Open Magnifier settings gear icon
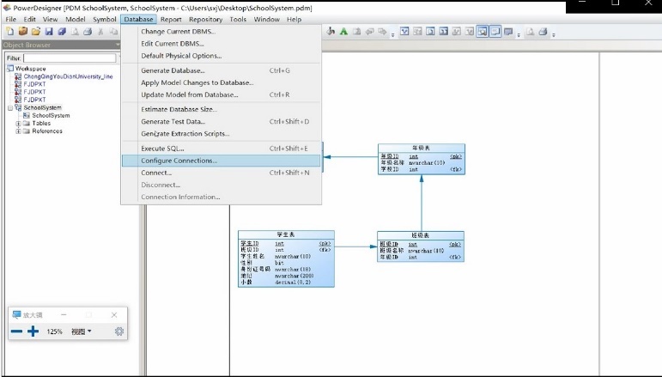 [119, 331]
